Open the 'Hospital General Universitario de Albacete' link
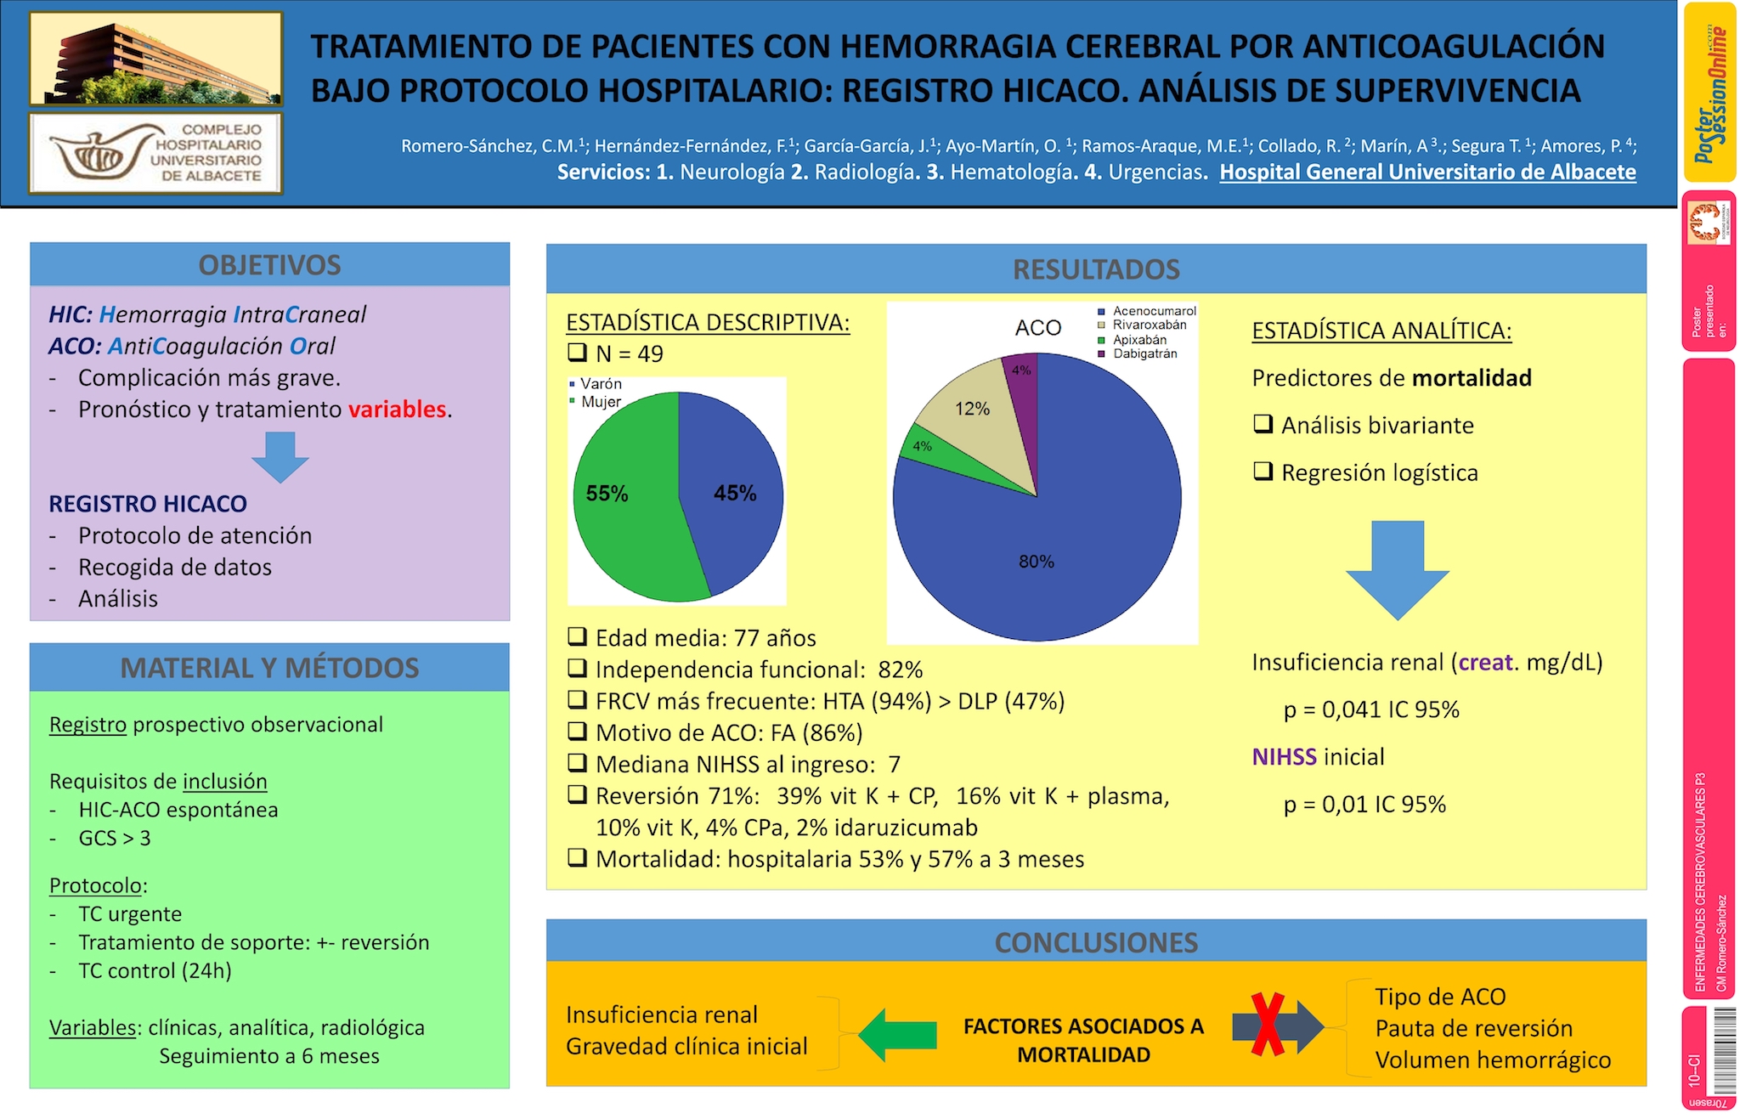The height and width of the screenshot is (1119, 1740). [1428, 172]
